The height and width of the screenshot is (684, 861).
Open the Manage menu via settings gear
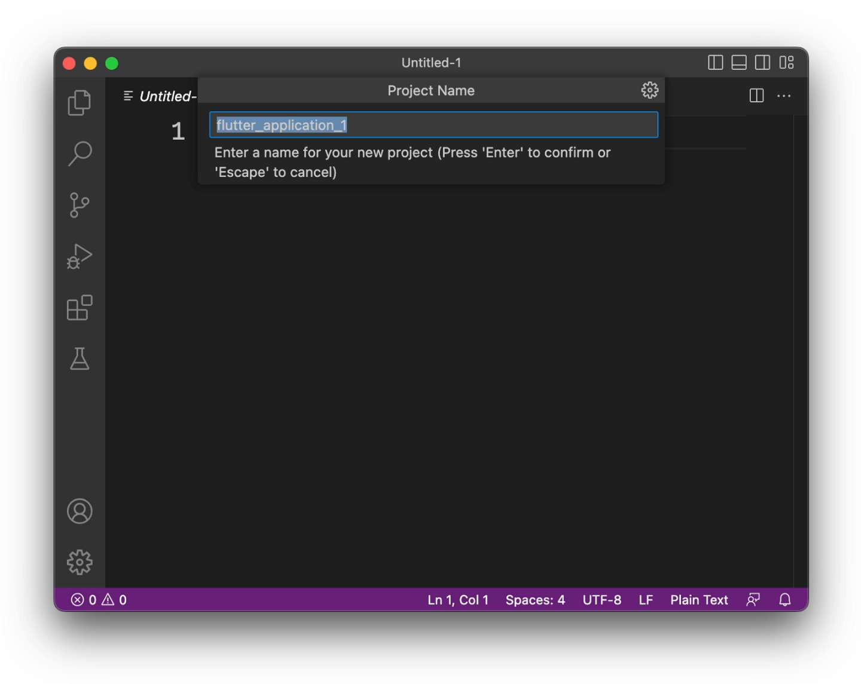pyautogui.click(x=80, y=562)
